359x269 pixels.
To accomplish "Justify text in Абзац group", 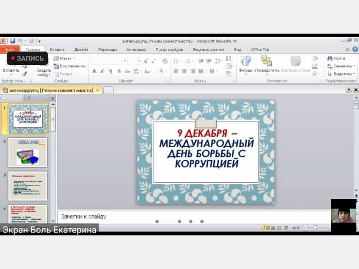I will pos(201,71).
